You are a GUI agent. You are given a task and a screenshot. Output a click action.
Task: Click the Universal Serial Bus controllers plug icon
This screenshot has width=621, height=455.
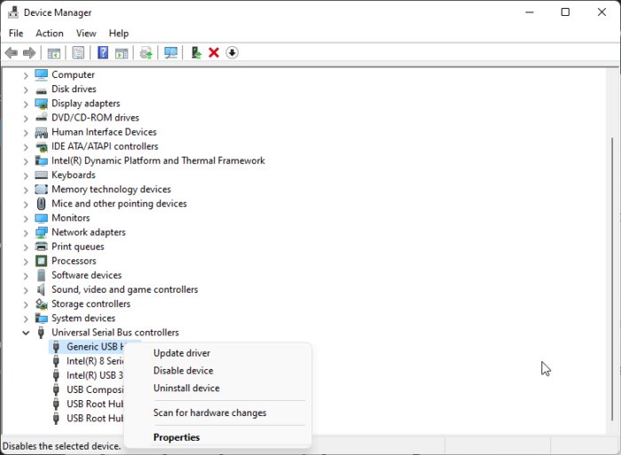[41, 333]
